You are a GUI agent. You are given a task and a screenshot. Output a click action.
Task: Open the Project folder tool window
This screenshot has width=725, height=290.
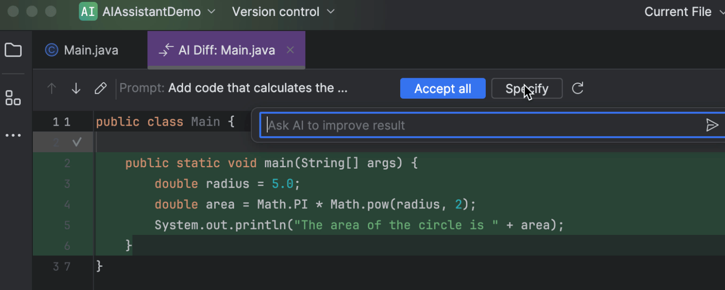click(13, 50)
